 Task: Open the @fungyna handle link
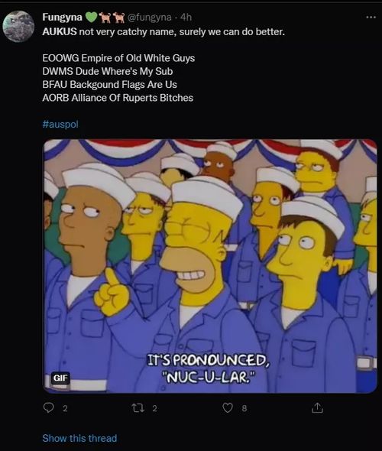150,18
